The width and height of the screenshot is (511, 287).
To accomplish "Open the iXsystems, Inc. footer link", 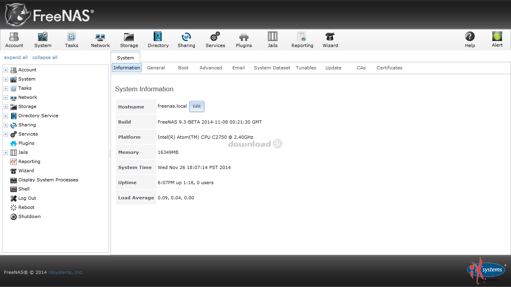I will 65,272.
